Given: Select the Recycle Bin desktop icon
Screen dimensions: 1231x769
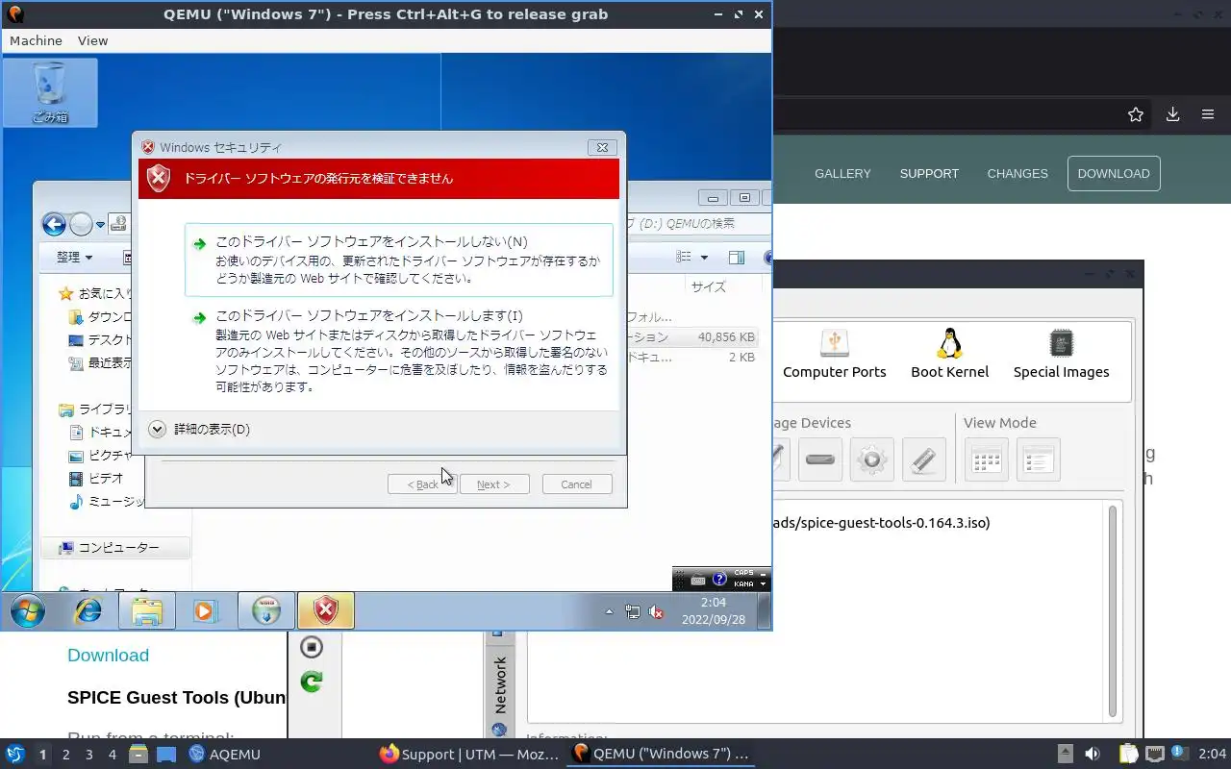Looking at the screenshot, I should click(50, 92).
